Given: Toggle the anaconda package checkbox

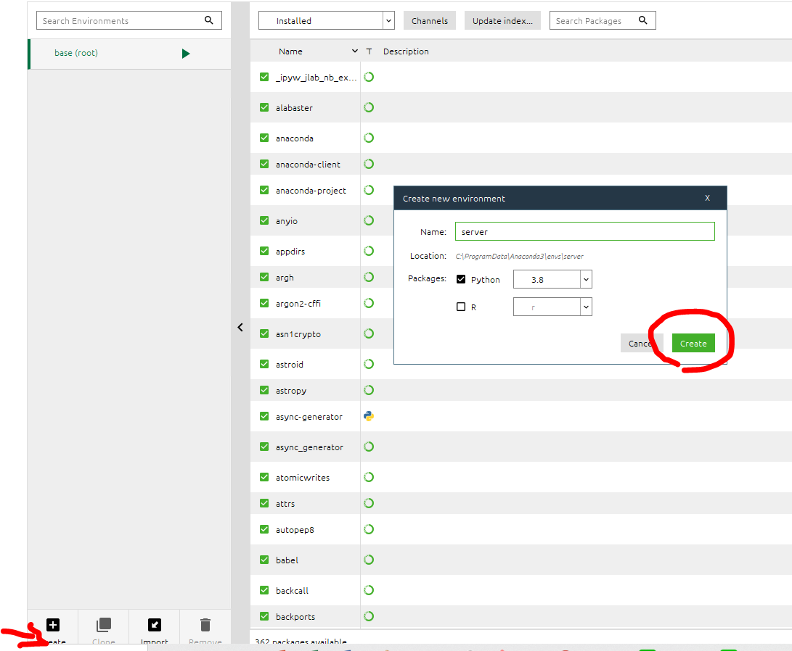Looking at the screenshot, I should pos(264,138).
